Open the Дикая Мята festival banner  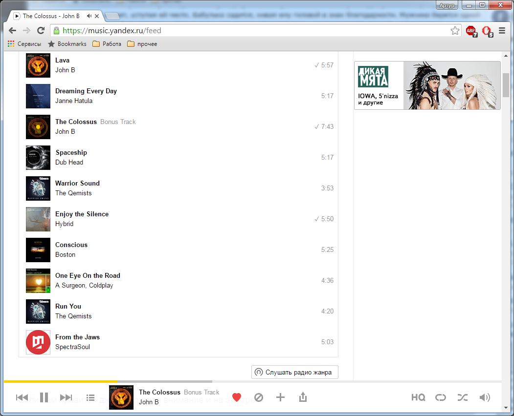tap(427, 85)
